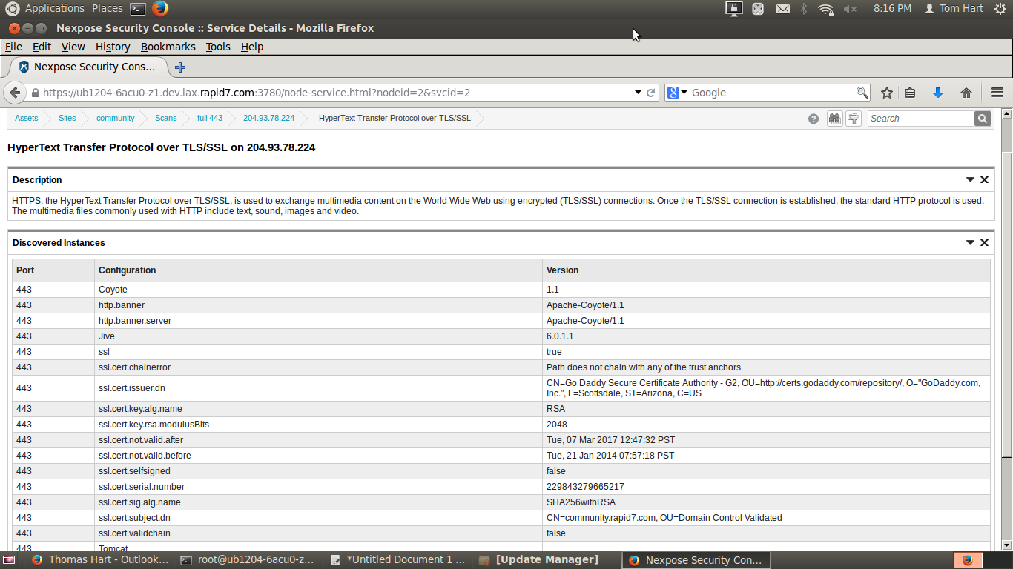Navigate to the 204.93.78.224 breadcrumb
The height and width of the screenshot is (569, 1013).
point(268,119)
